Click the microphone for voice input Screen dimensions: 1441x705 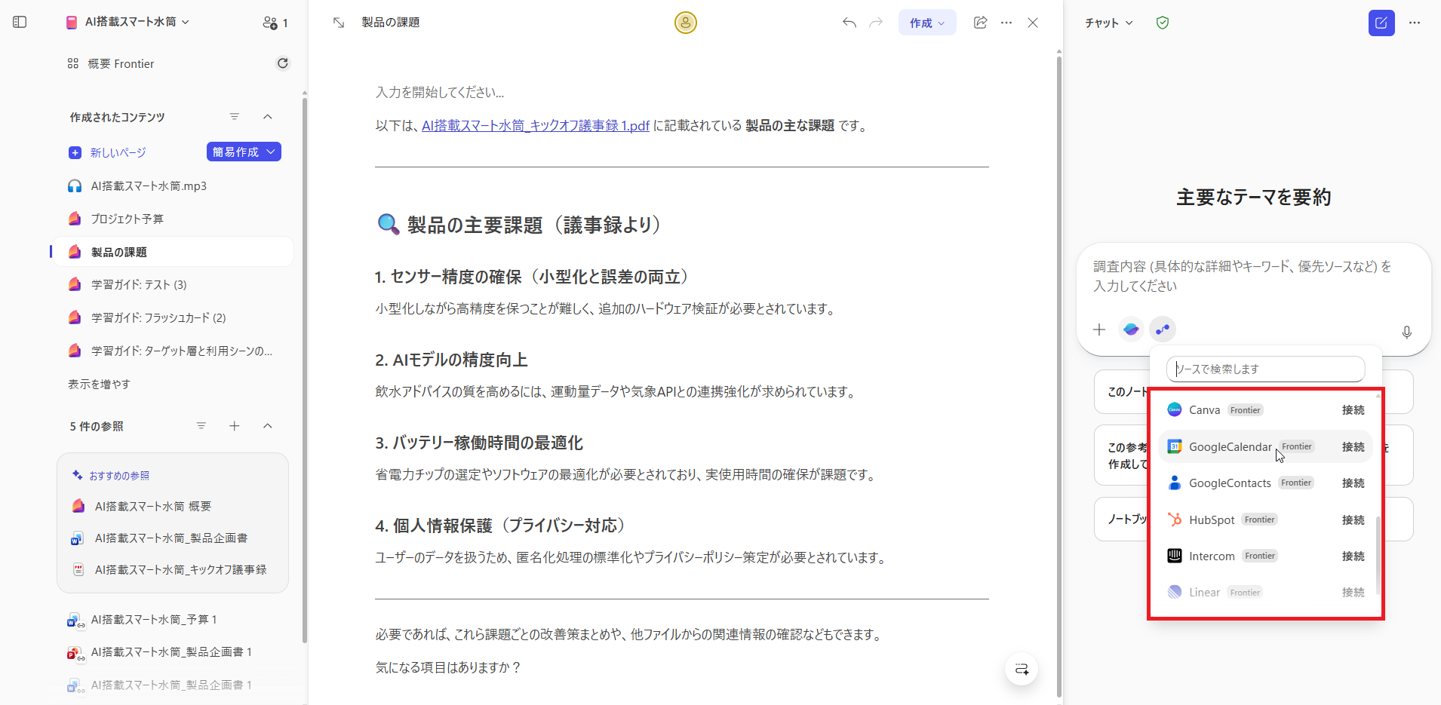pos(1405,332)
